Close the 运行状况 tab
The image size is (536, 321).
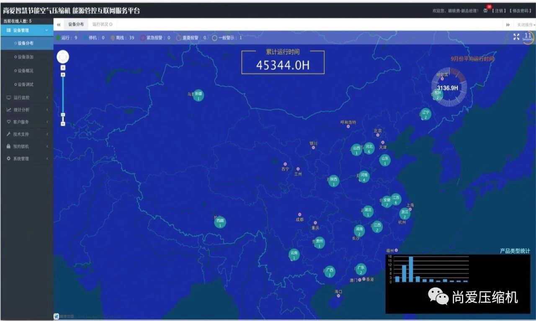point(111,24)
